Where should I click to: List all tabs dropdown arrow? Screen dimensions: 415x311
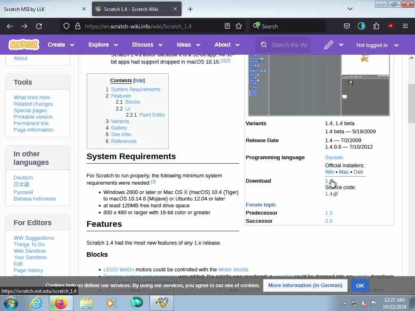(x=350, y=9)
